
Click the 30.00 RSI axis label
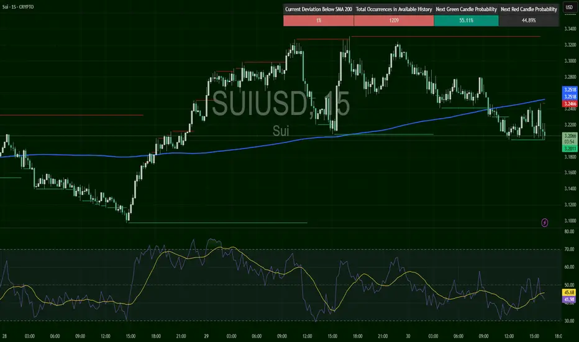[570, 321]
